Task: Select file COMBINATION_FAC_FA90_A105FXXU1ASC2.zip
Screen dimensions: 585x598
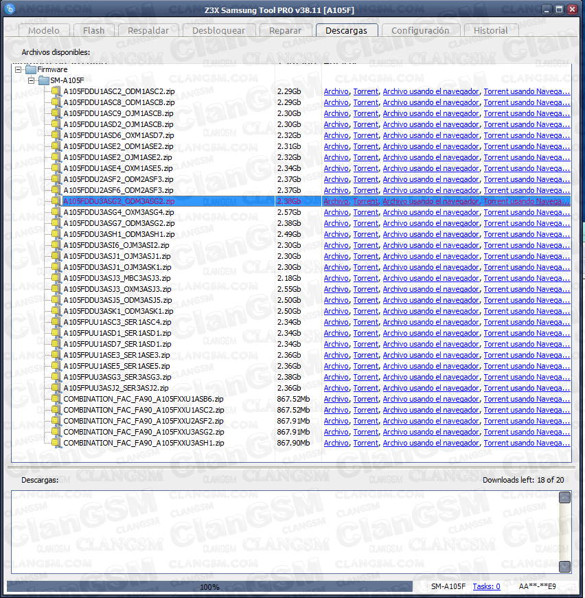Action: pyautogui.click(x=144, y=410)
